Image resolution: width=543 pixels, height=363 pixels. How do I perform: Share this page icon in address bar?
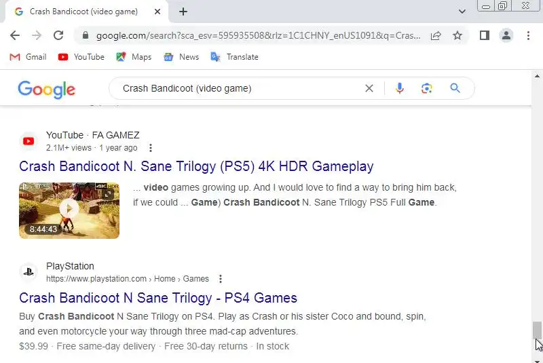point(436,35)
